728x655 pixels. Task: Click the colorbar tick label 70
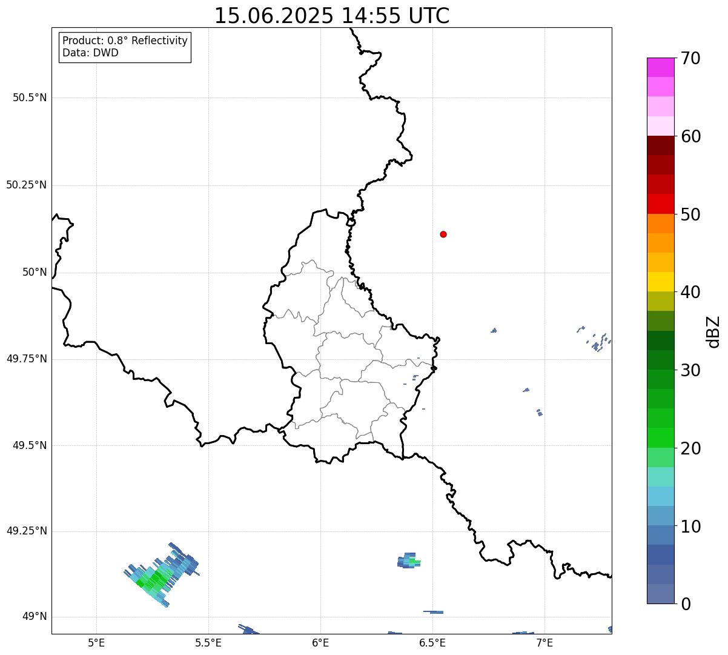tap(690, 58)
